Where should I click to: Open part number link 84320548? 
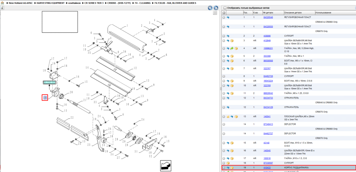[268, 17]
